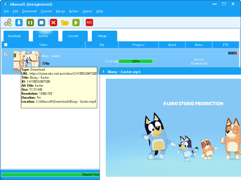Open the Convert menu in the menu bar
Image resolution: width=241 pixels, height=180 pixels.
46,11
